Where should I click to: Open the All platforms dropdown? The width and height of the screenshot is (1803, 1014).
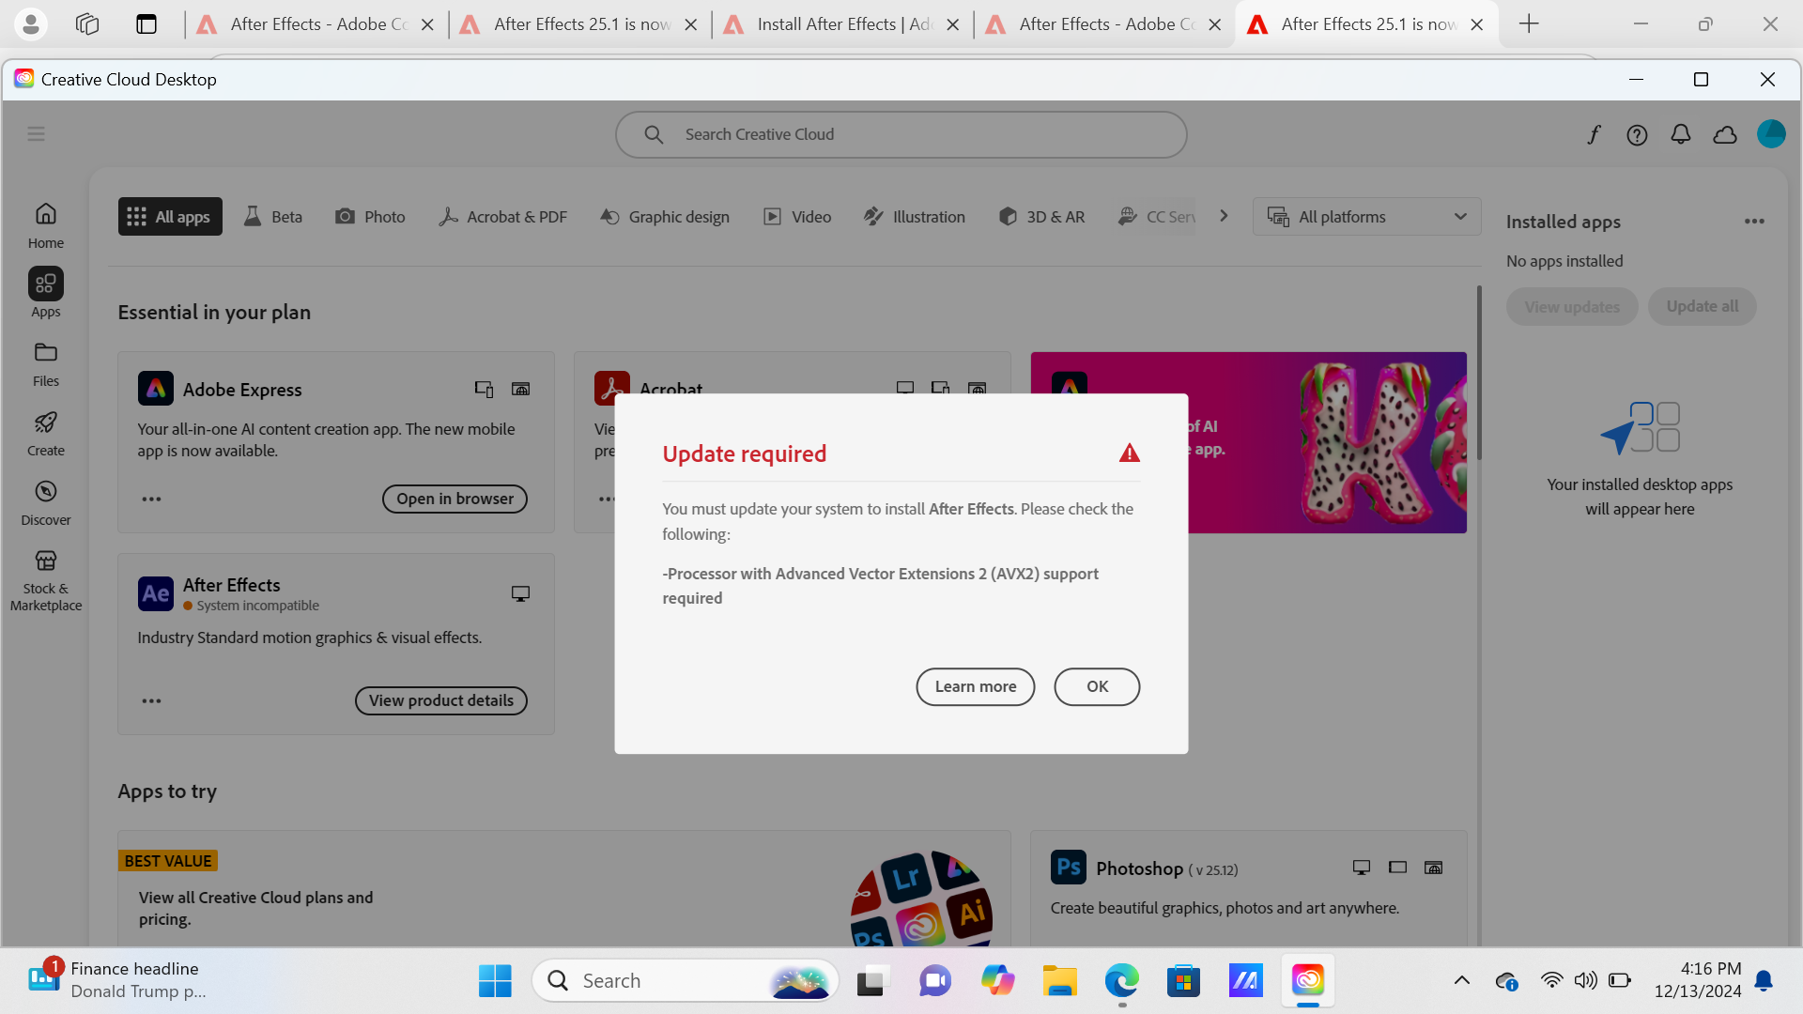coord(1366,216)
